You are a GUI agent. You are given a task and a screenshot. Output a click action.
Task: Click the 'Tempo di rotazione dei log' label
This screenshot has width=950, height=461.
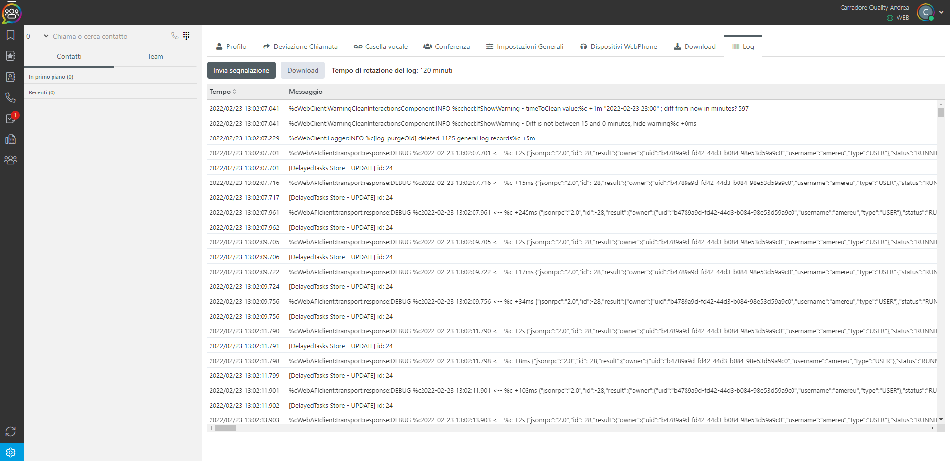375,70
